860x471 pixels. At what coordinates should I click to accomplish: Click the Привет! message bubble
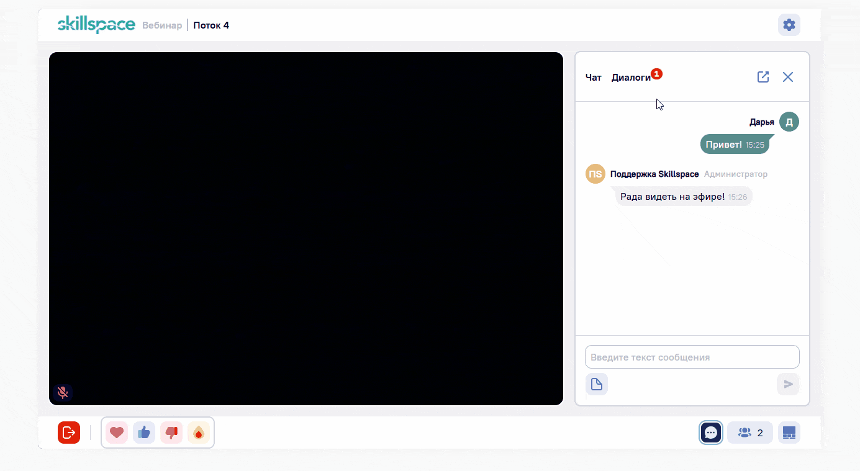tap(735, 144)
